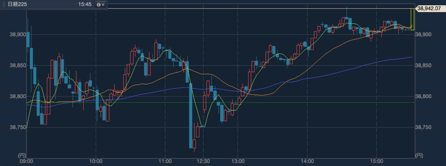This screenshot has height=166, width=446.
Task: Click the 15:45 timestamp in the header
Action: [x=84, y=4]
